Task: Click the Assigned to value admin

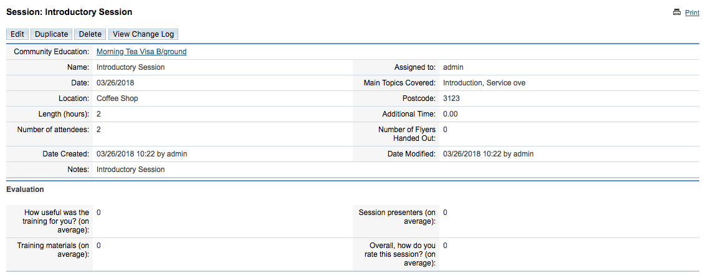Action: (x=453, y=67)
